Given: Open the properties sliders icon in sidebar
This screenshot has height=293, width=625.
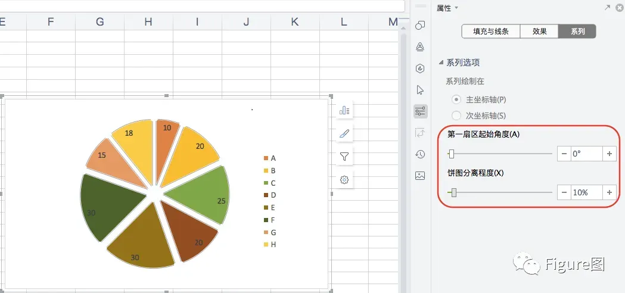Looking at the screenshot, I should point(420,111).
